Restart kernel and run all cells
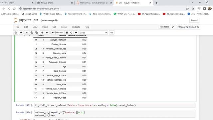This screenshot has width=213, height=120. tap(76, 33)
